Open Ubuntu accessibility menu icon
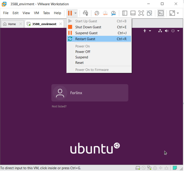 145,31
